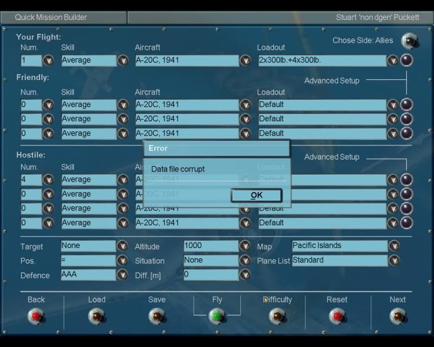Open Hostile second row Loadout dropdown arrow

(x=393, y=194)
